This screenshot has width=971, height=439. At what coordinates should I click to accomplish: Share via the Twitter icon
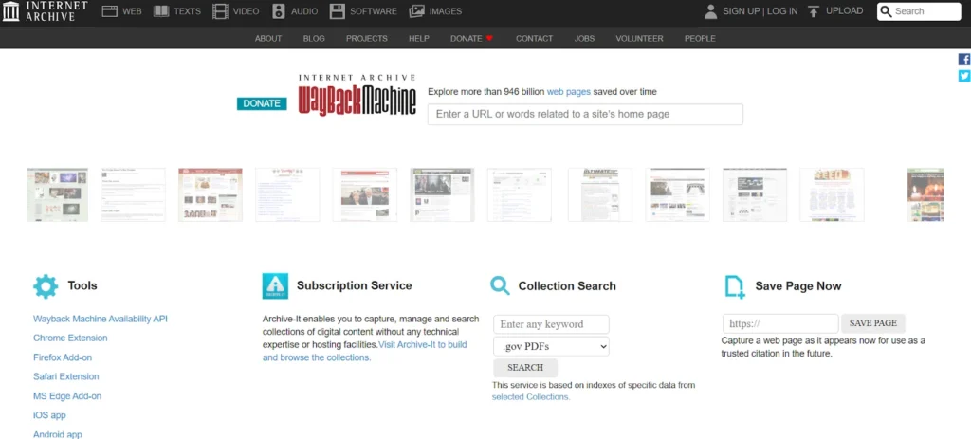(964, 76)
